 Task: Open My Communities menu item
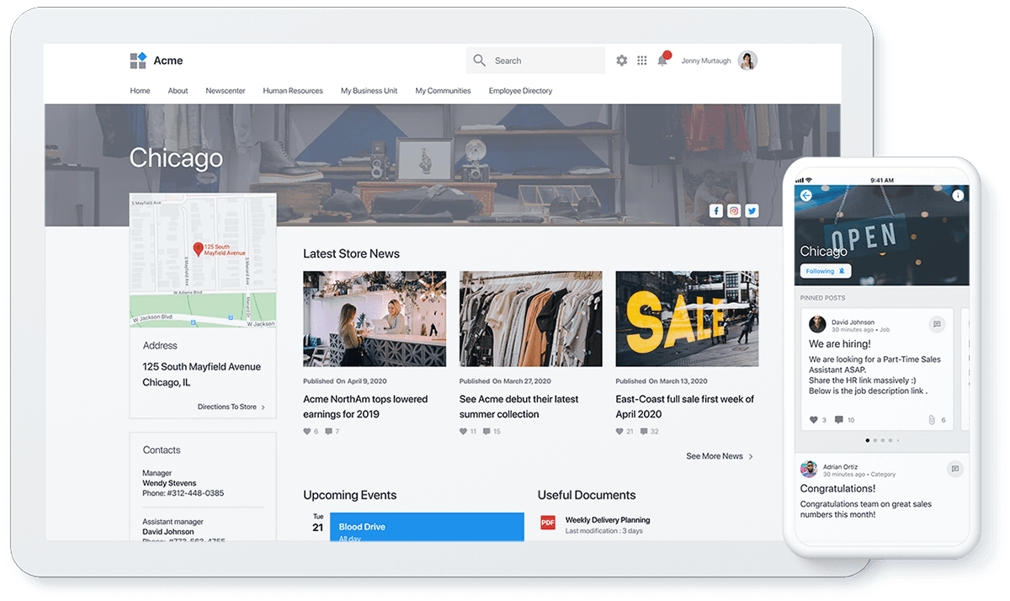tap(443, 91)
